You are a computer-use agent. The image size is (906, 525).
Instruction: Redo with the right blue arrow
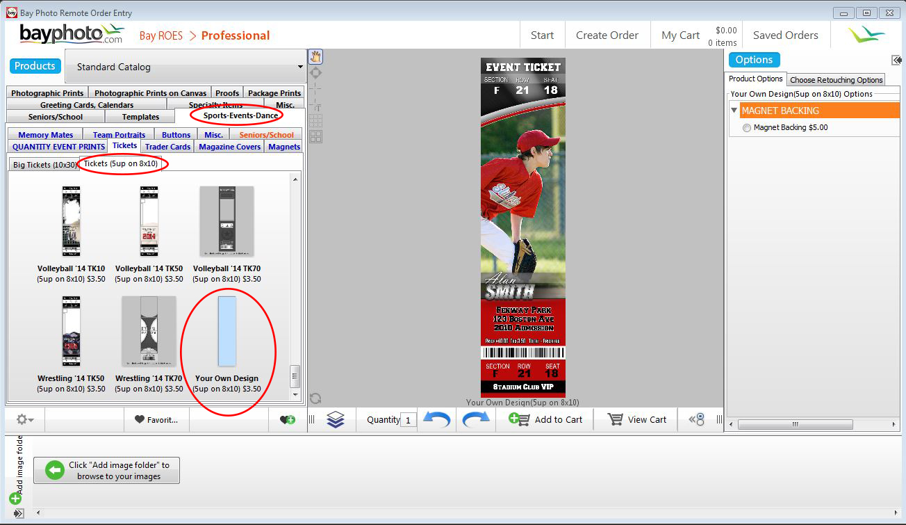[476, 419]
